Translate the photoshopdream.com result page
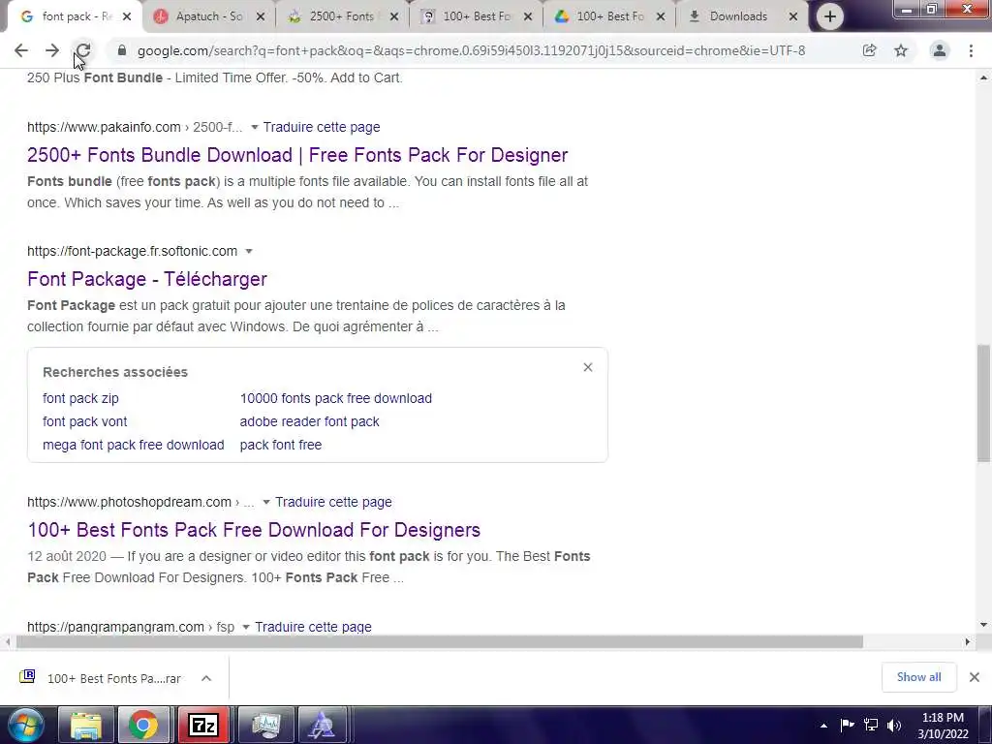 (x=333, y=503)
